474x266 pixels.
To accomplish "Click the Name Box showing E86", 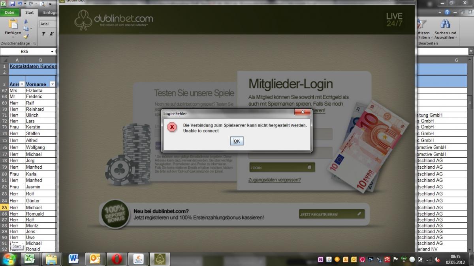I will coord(24,52).
